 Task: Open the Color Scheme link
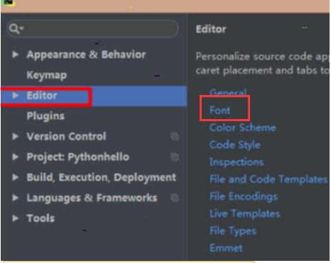coord(243,128)
